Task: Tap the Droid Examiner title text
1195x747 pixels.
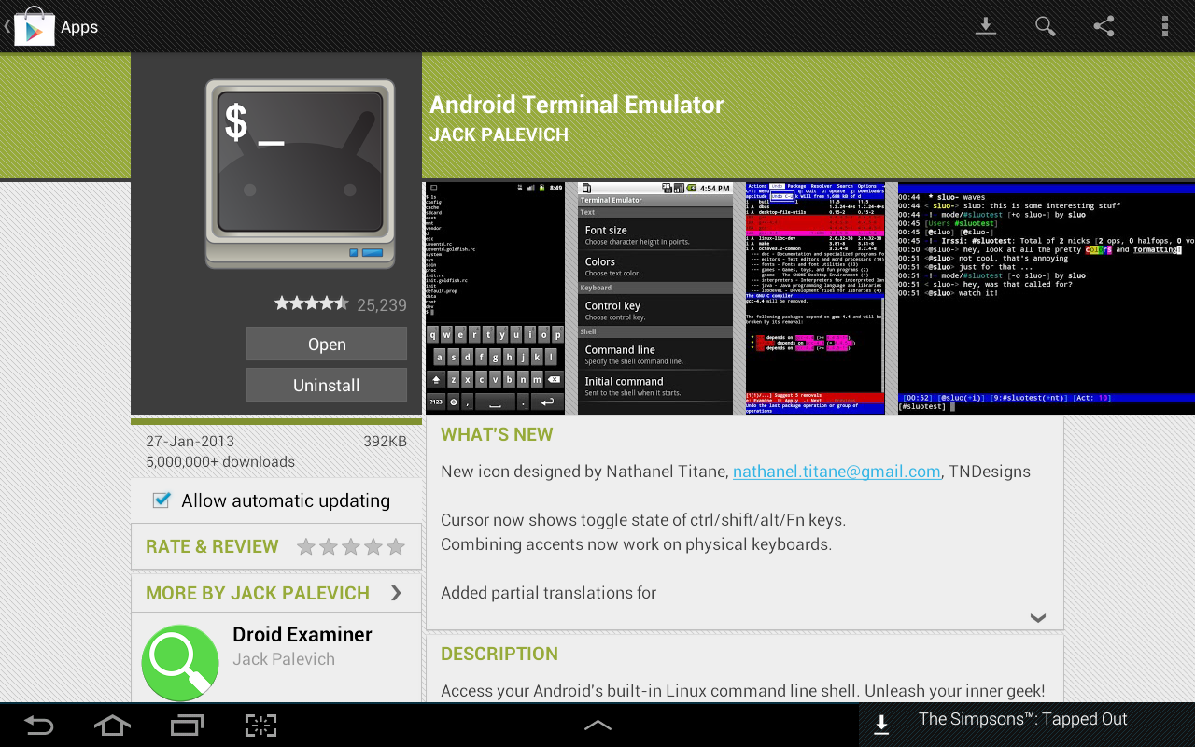Action: pyautogui.click(x=302, y=635)
